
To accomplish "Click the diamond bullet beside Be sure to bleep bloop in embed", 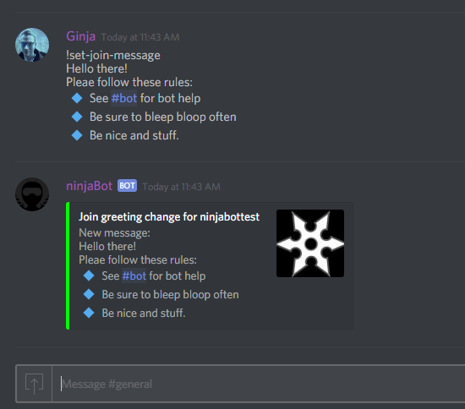I will click(x=89, y=294).
